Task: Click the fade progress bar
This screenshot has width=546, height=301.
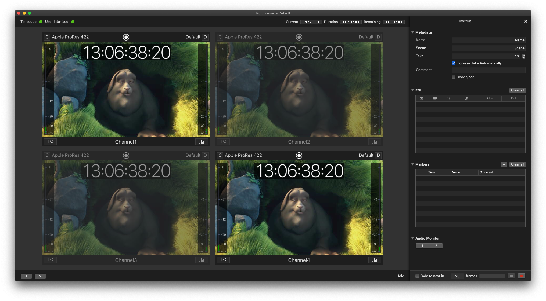Action: click(492, 276)
